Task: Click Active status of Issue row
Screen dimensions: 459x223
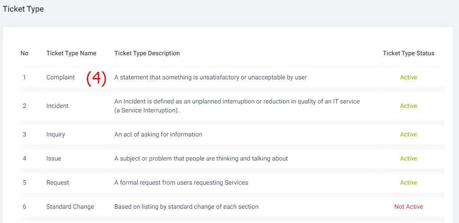Action: point(409,158)
